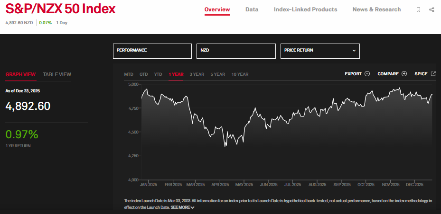Select Graph View tab

pyautogui.click(x=20, y=75)
